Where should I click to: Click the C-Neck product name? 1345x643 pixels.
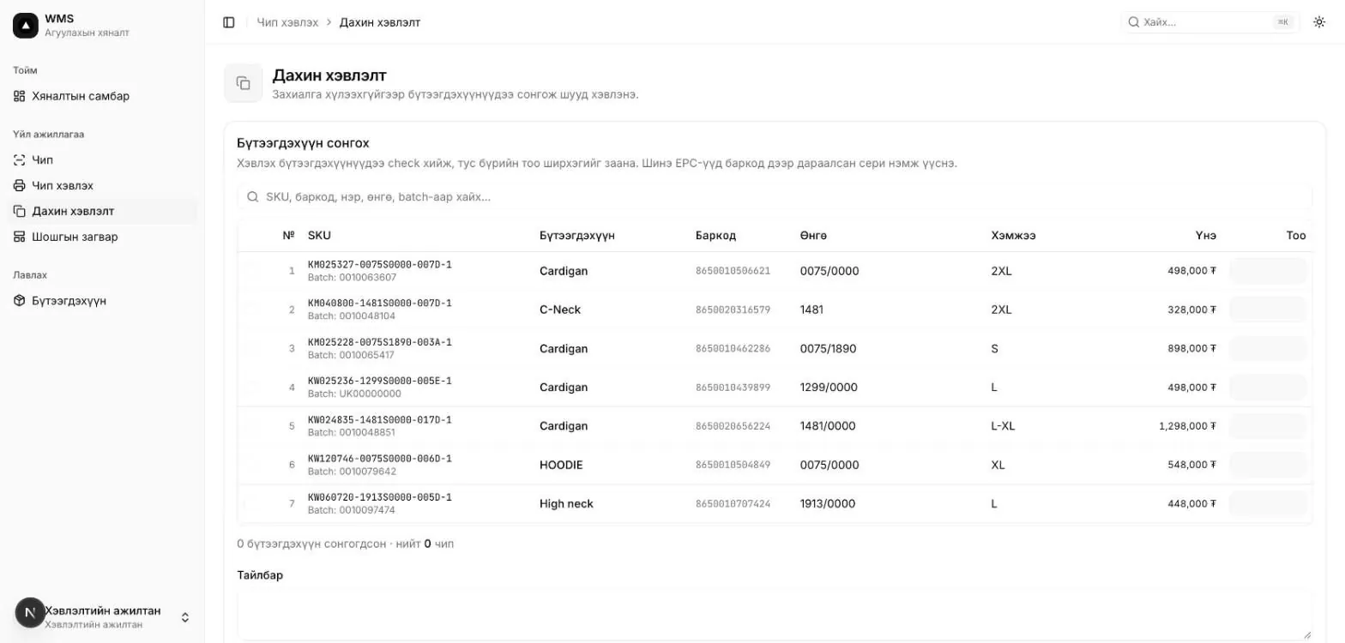coord(560,309)
